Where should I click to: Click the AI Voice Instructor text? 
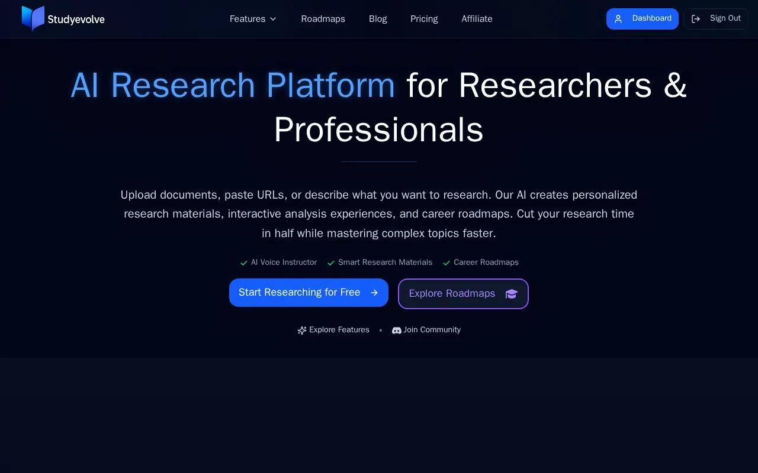click(x=284, y=263)
